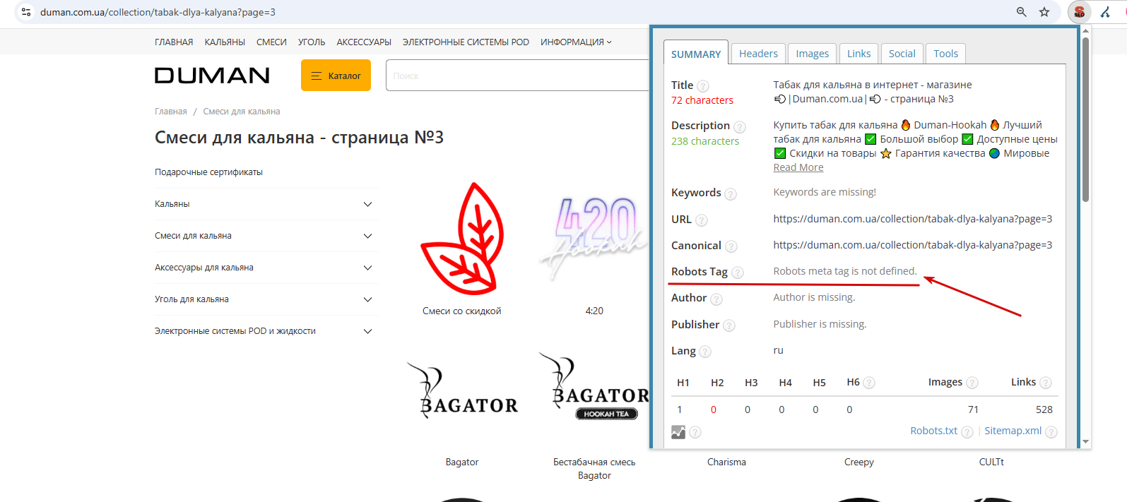This screenshot has width=1127, height=502.
Task: Click in the Поиск search field
Action: (517, 76)
